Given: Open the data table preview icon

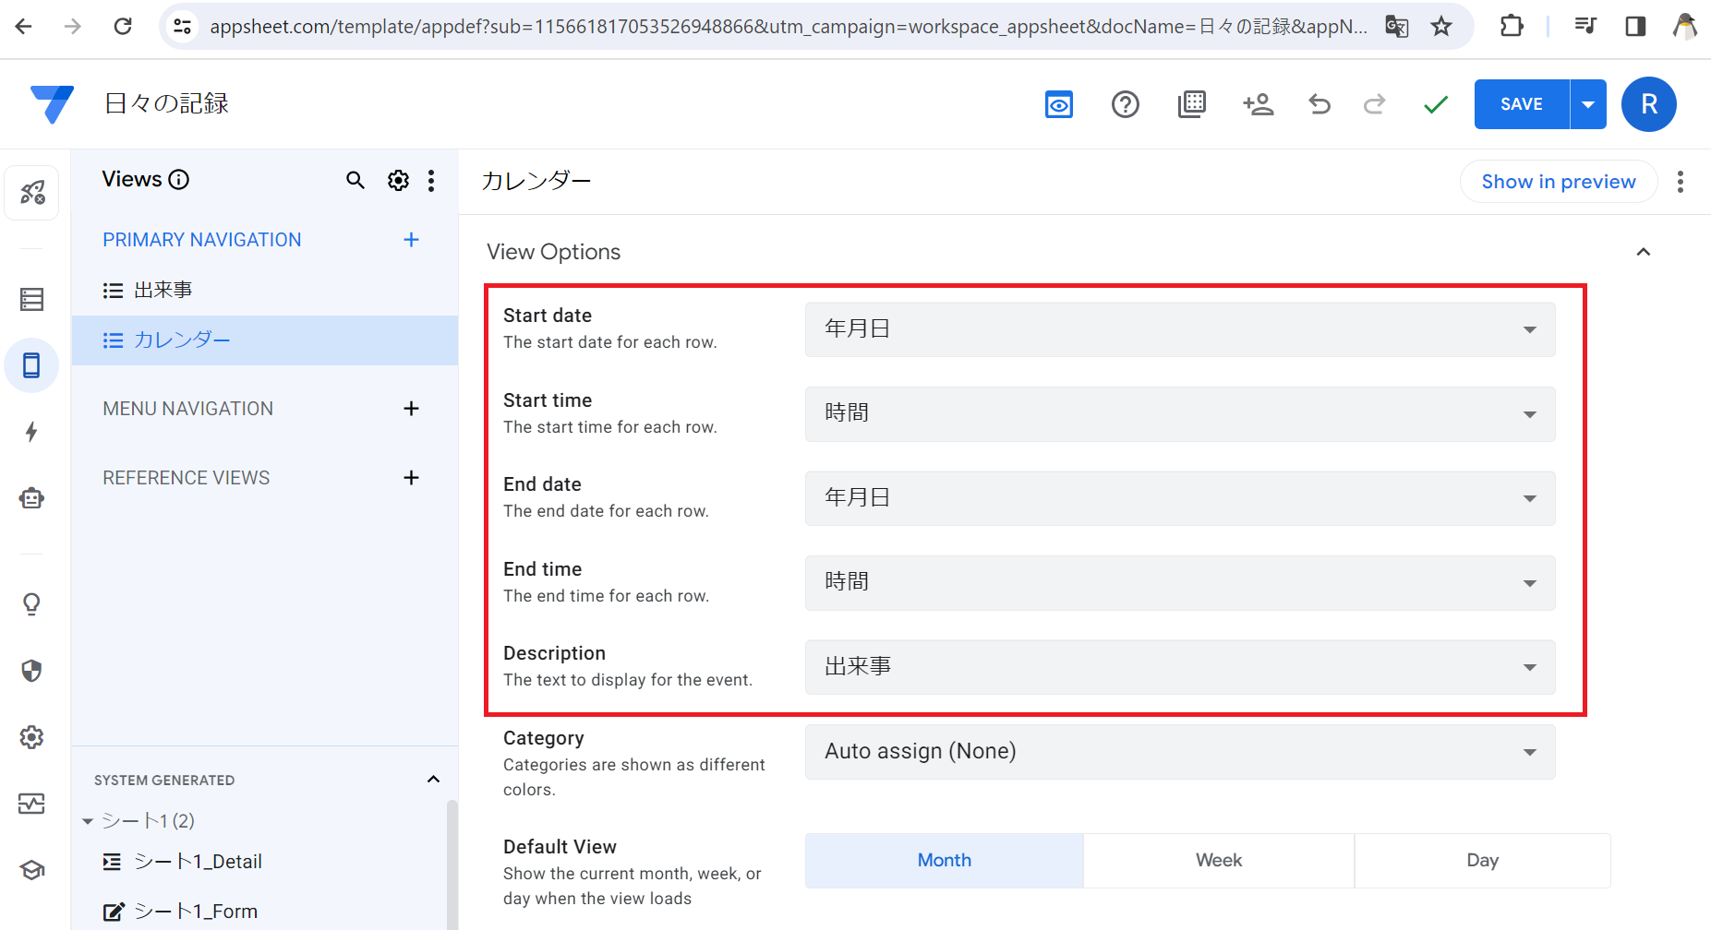Looking at the screenshot, I should [x=1192, y=104].
